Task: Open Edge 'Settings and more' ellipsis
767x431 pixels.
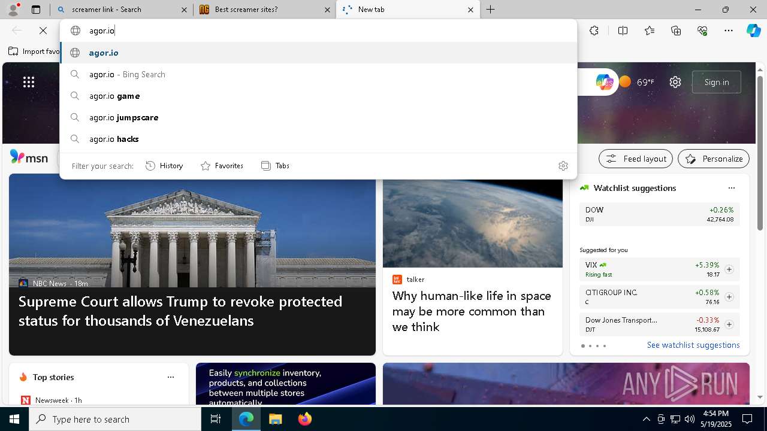Action: [729, 31]
